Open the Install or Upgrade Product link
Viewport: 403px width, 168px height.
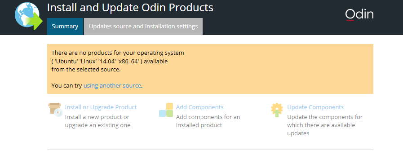point(101,107)
